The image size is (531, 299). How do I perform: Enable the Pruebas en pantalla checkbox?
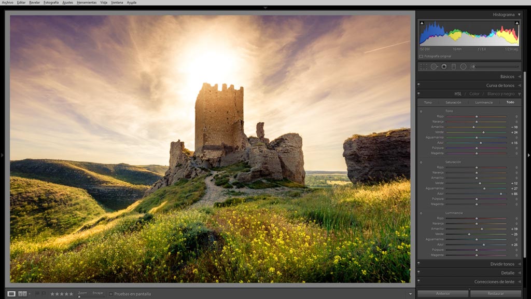[x=111, y=294]
